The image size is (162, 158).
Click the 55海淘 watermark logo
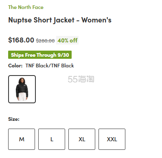click(x=81, y=79)
